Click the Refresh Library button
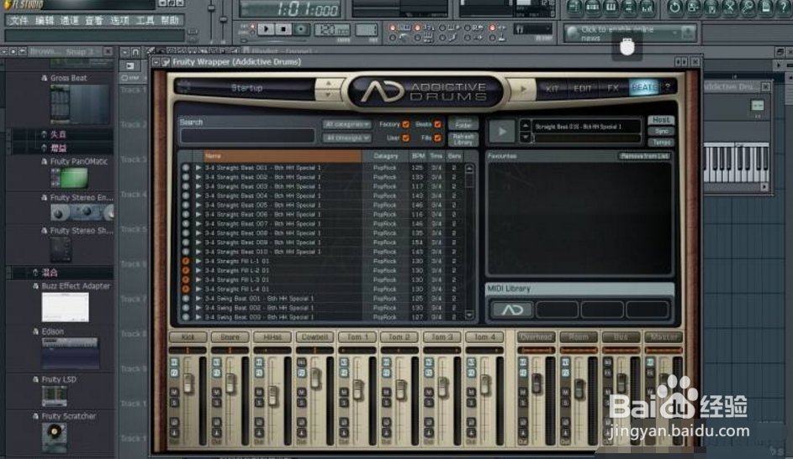 (x=463, y=139)
